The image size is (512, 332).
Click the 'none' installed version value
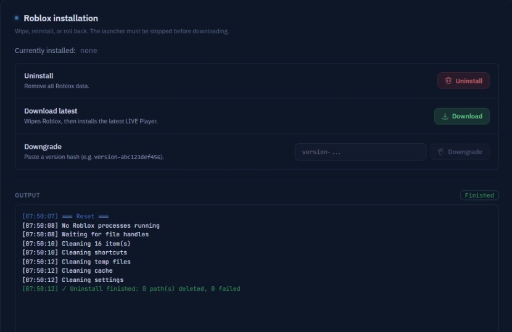[88, 51]
